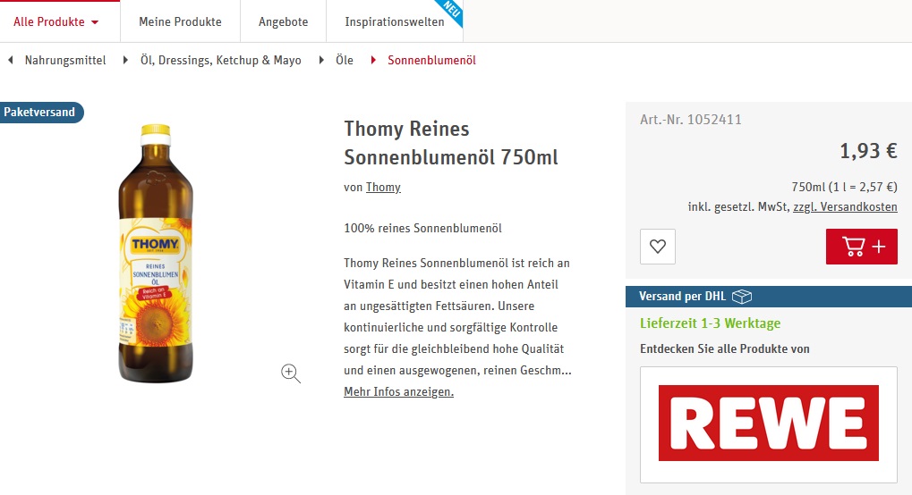Screen dimensions: 912x495
Task: Click the Thomy sunflower oil bottle image
Action: [156, 254]
